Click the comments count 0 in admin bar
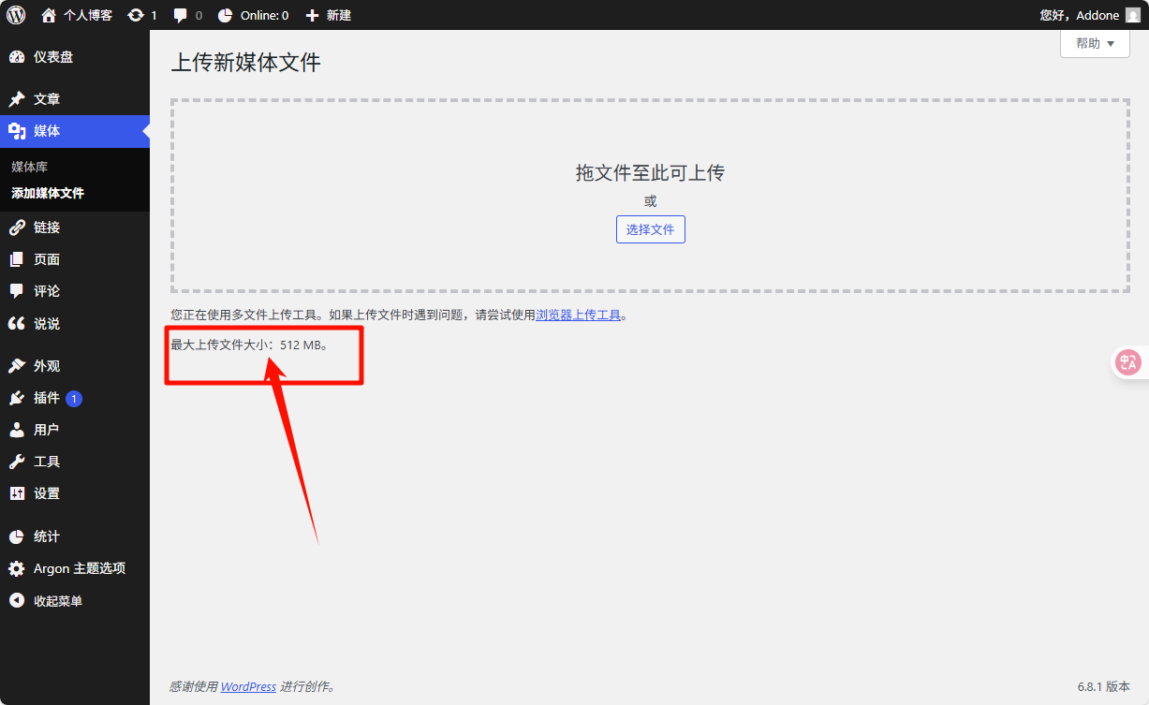 coord(199,15)
